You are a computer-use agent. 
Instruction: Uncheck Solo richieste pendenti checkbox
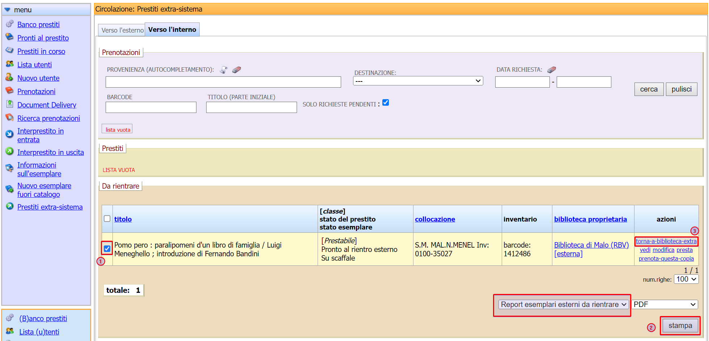click(386, 103)
